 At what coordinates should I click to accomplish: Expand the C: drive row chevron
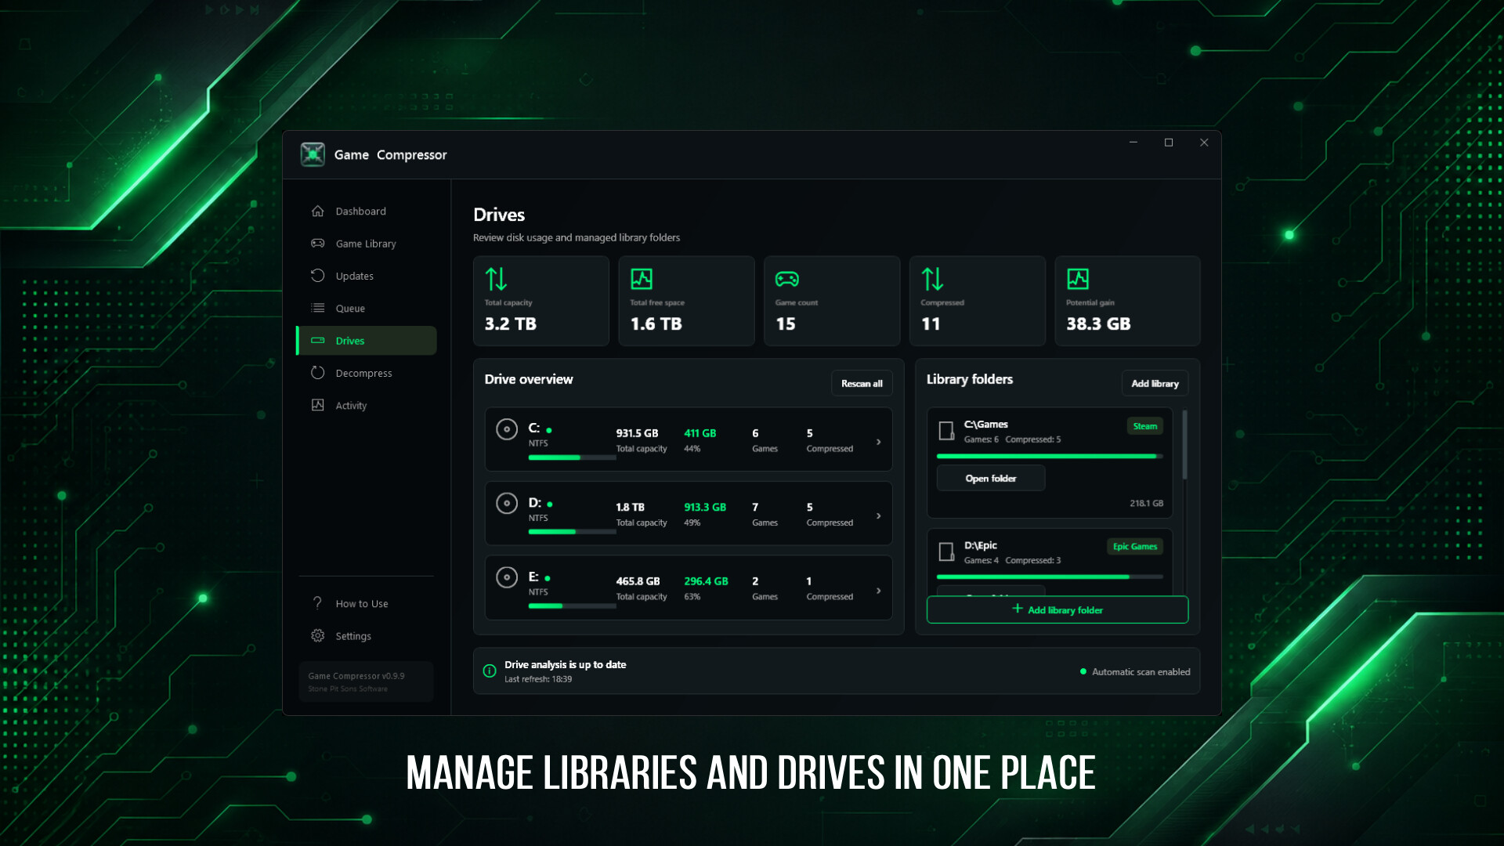879,442
